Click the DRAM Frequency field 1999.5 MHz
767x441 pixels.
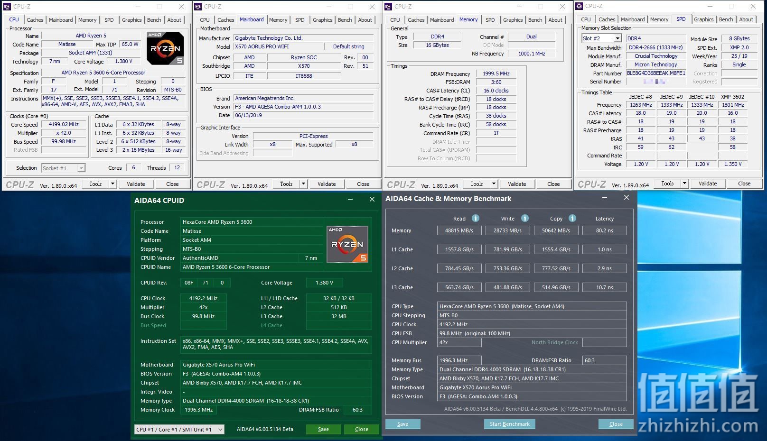point(496,74)
